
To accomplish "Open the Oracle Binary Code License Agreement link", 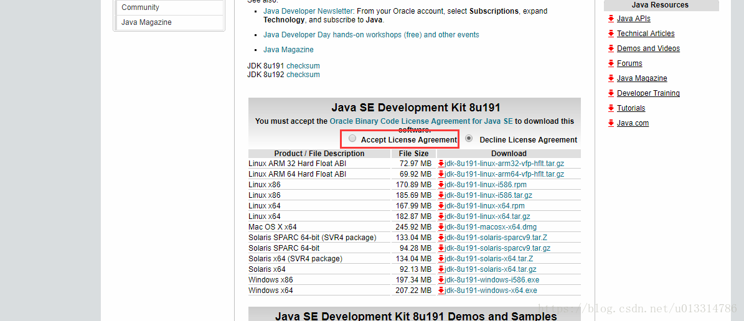I will coord(421,121).
